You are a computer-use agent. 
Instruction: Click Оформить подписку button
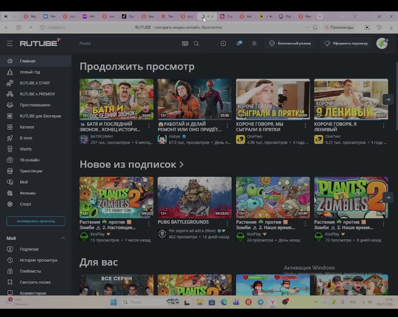[x=346, y=43]
